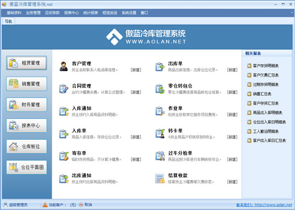
Task: Select 销售管理 in the left sidebar
Action: coord(27,84)
